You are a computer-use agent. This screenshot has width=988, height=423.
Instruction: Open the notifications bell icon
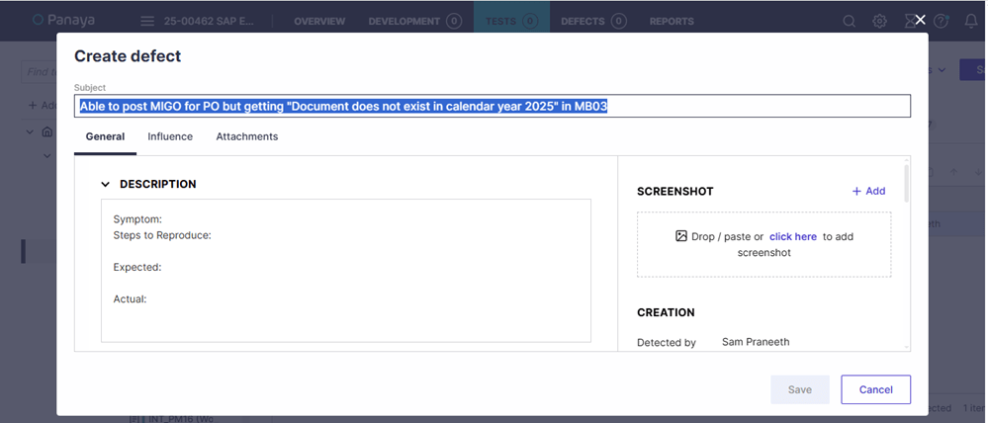(x=971, y=21)
